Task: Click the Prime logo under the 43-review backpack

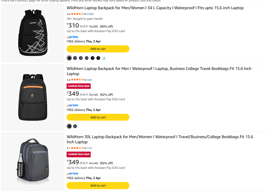Action: [72, 105]
